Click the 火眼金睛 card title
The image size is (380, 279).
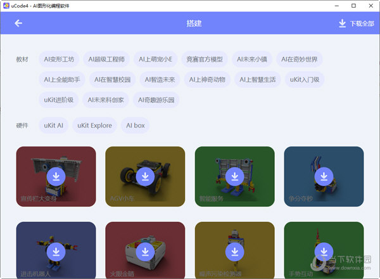(x=122, y=274)
